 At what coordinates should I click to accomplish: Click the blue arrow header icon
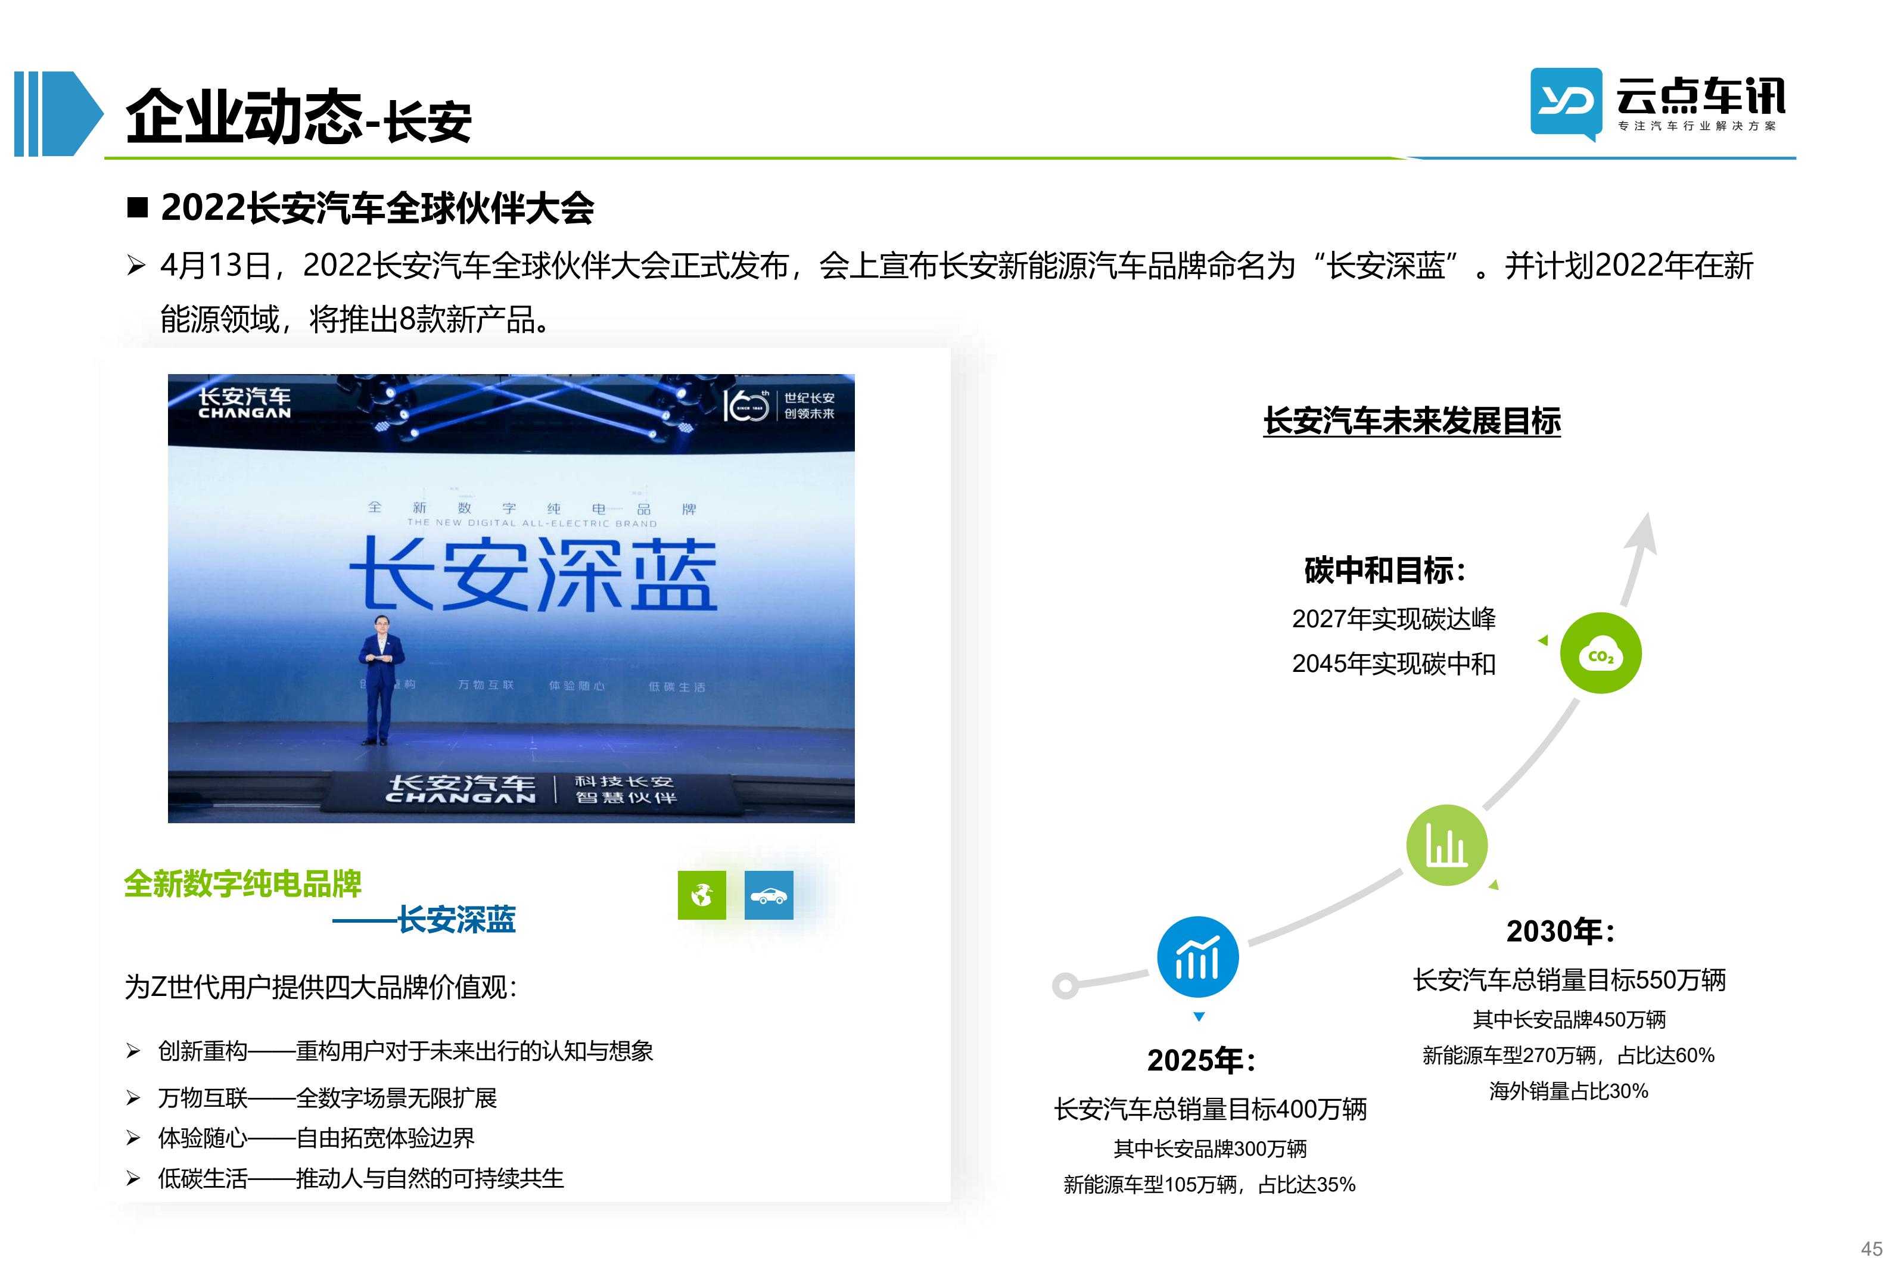click(59, 114)
